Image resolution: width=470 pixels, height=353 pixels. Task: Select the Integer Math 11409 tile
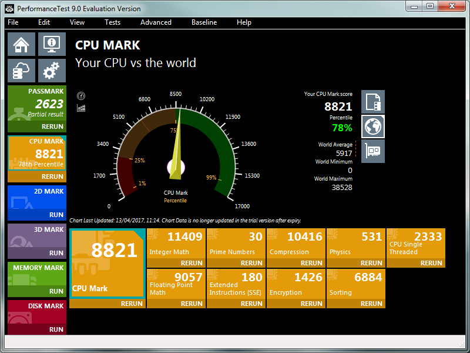coord(176,244)
